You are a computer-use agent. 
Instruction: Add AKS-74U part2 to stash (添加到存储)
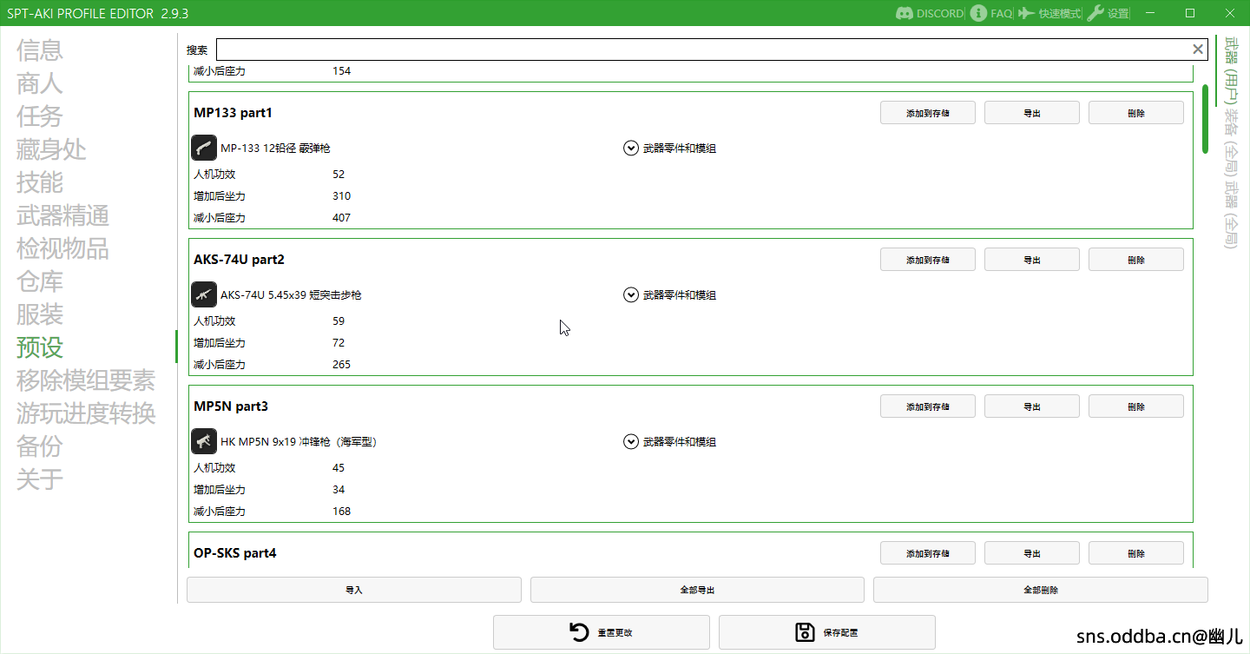tap(928, 260)
